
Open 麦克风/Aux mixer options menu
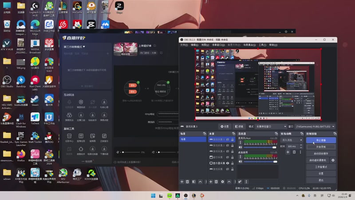[x=240, y=142]
